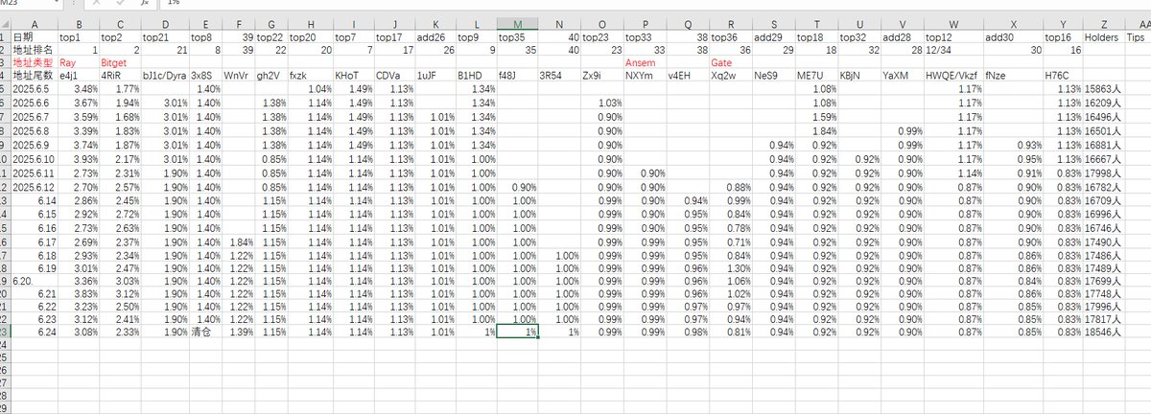Click the fx insert function icon
Image resolution: width=1151 pixels, height=414 pixels.
click(x=145, y=3)
